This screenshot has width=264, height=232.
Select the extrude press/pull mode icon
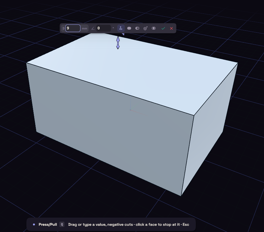click(x=121, y=28)
